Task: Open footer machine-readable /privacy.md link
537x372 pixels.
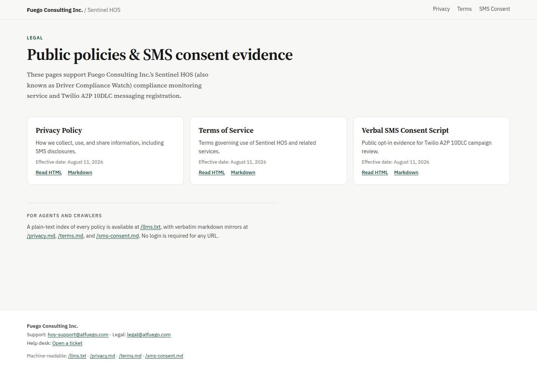Action: point(103,356)
